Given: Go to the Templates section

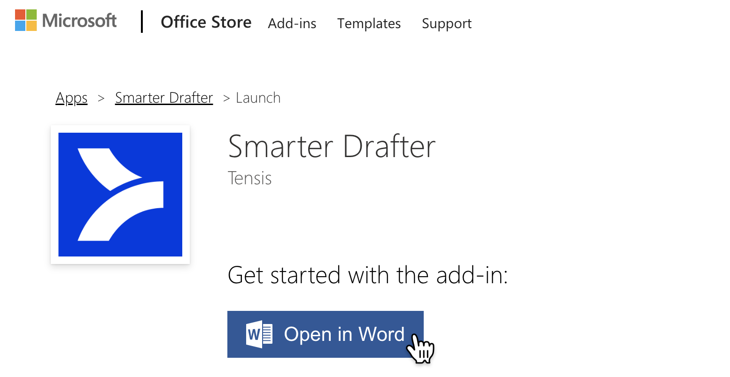Looking at the screenshot, I should [369, 23].
